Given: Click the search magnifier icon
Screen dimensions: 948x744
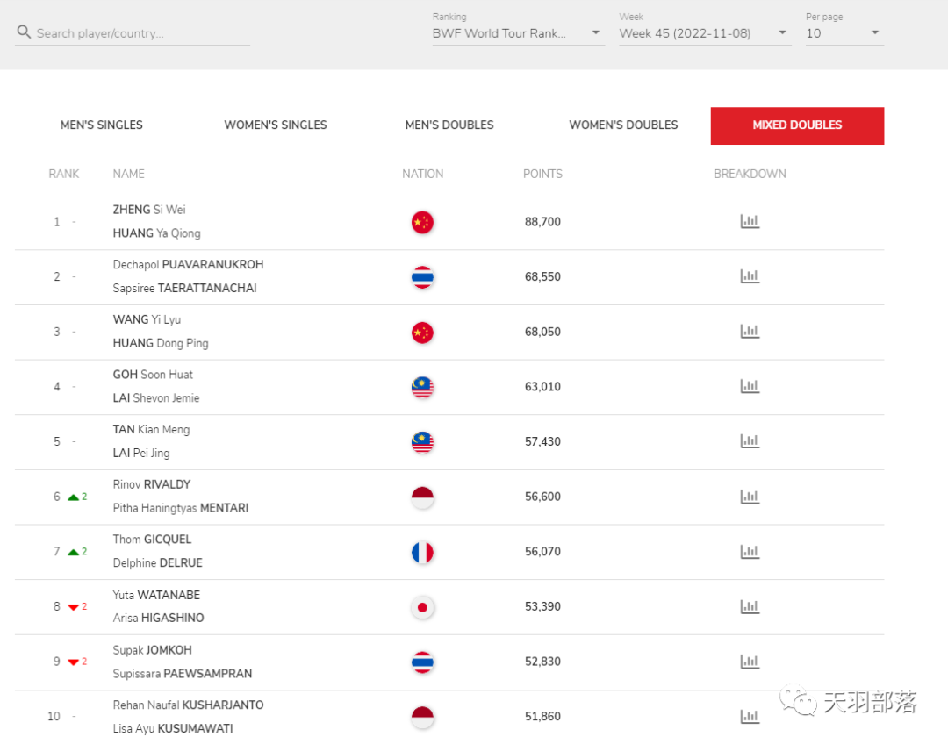Looking at the screenshot, I should 24,33.
